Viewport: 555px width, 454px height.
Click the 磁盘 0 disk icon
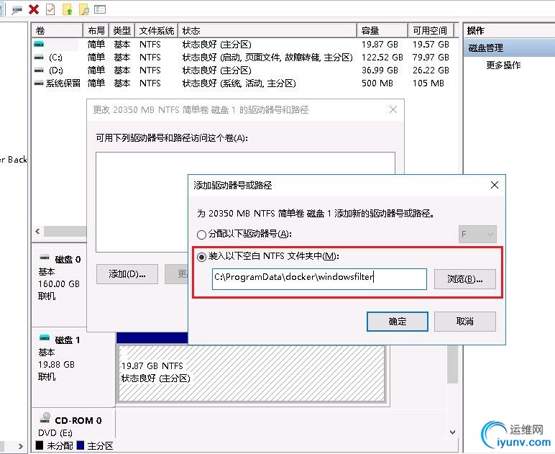45,258
